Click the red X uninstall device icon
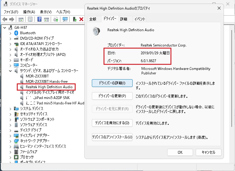The width and height of the screenshot is (235, 171). [81, 19]
